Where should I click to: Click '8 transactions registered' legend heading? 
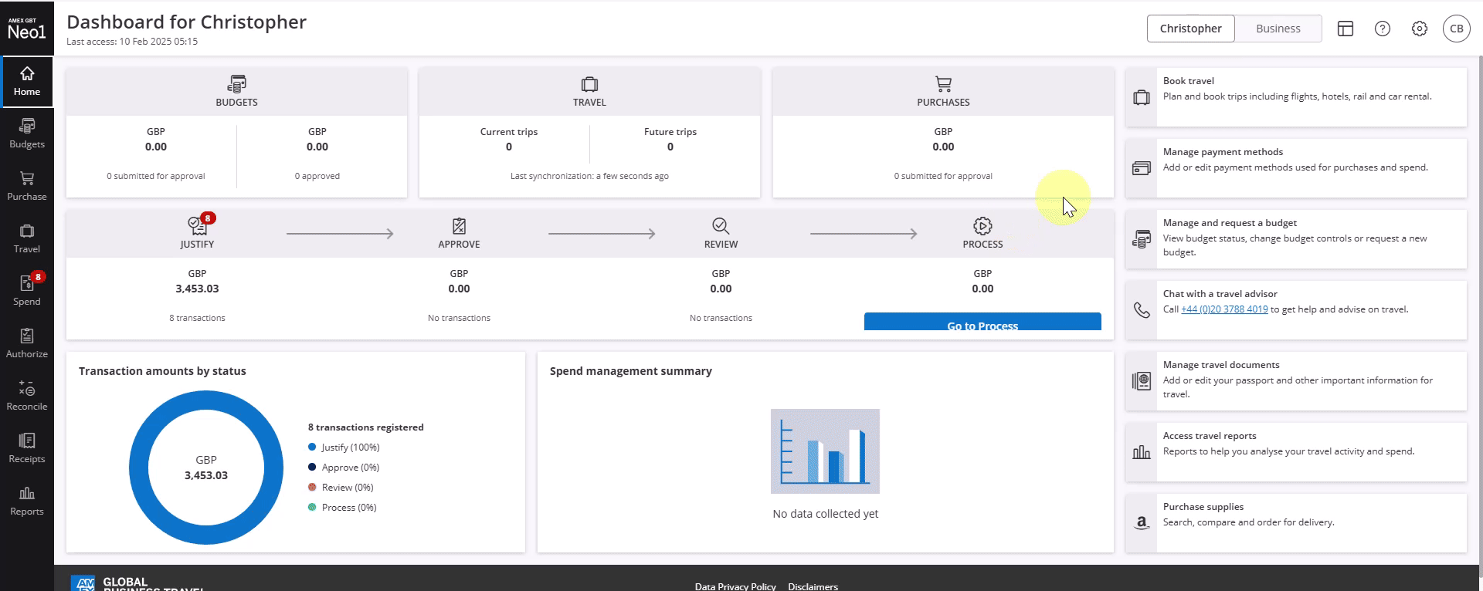click(x=366, y=427)
